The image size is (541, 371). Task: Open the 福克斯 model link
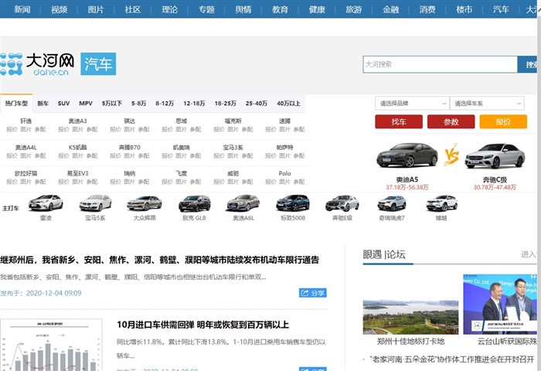(233, 121)
